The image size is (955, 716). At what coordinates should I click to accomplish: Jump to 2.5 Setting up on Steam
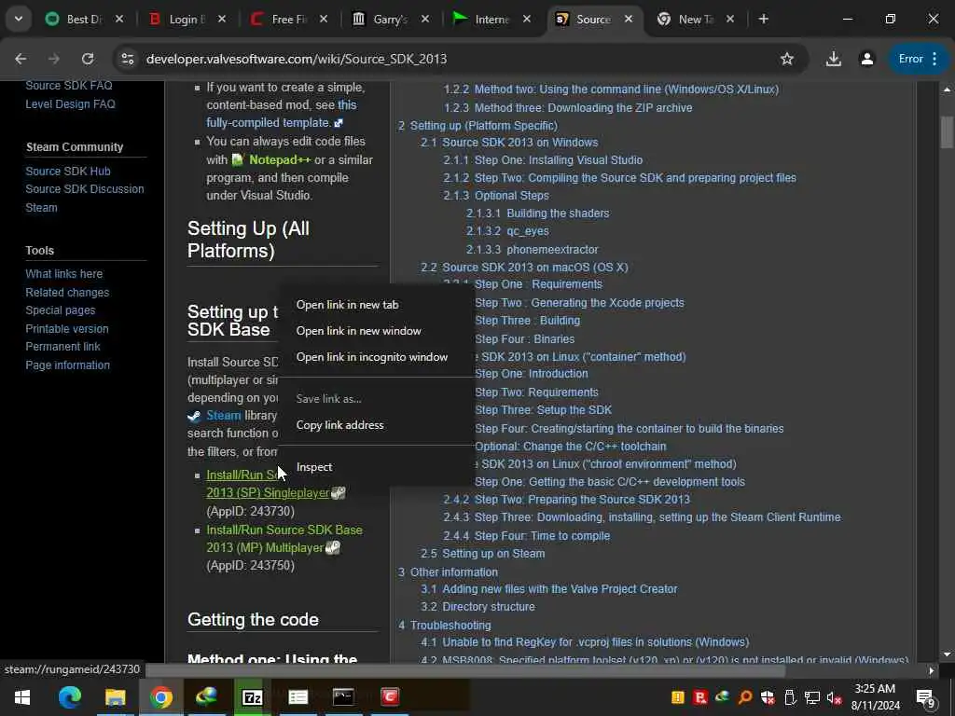[482, 554]
